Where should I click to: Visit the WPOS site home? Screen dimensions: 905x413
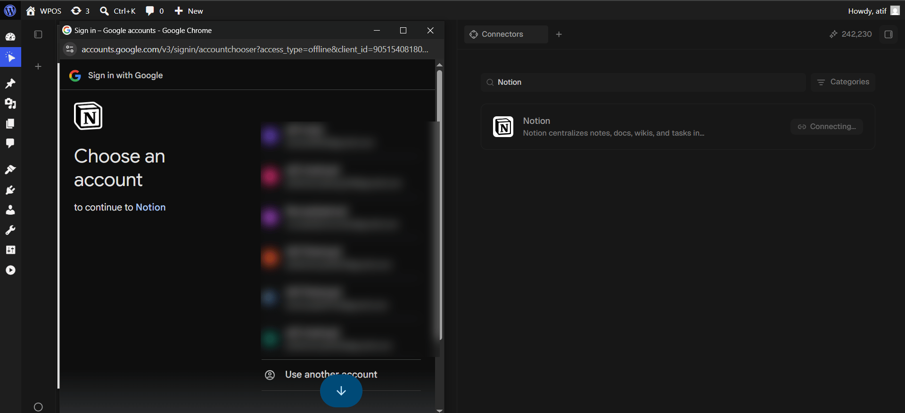tap(44, 11)
